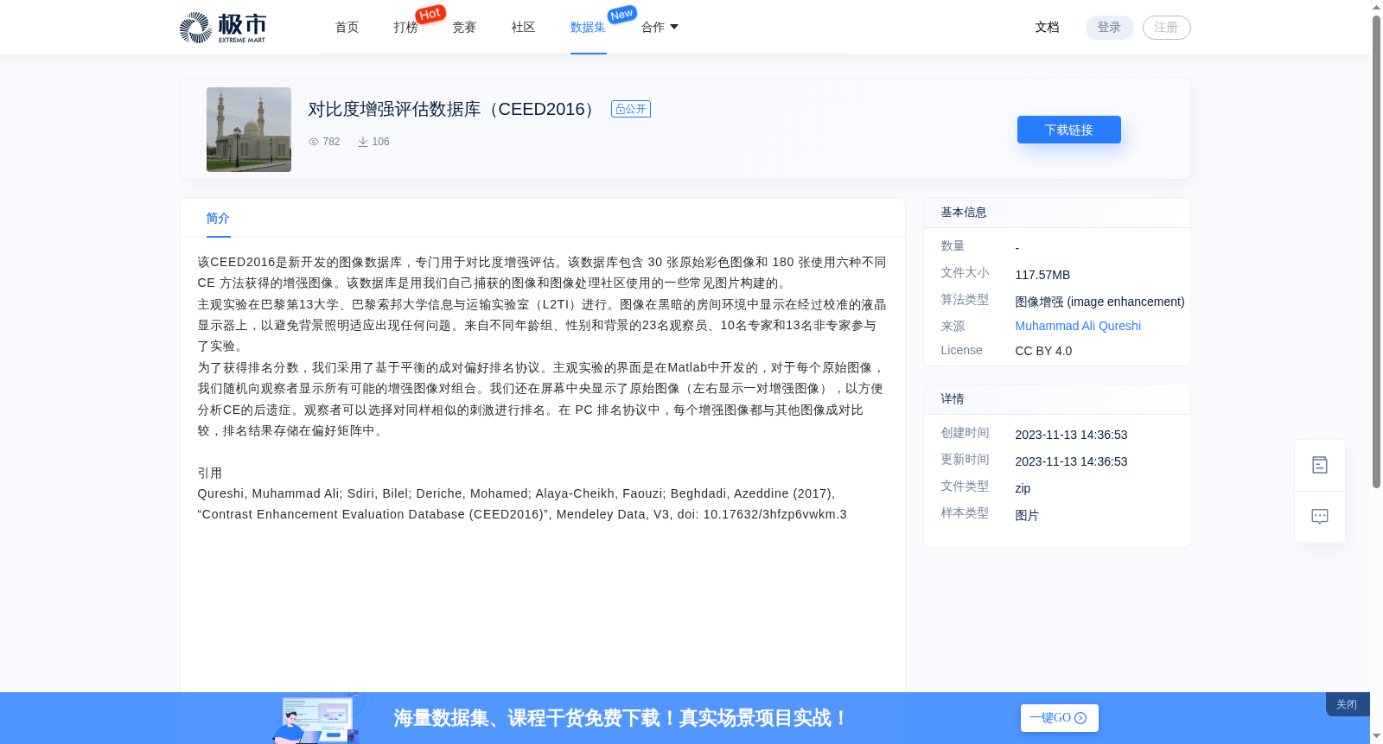1383x744 pixels.
Task: Click the 注册 register button
Action: tap(1167, 28)
